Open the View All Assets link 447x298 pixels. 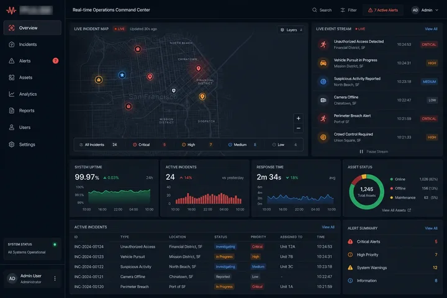click(396, 210)
